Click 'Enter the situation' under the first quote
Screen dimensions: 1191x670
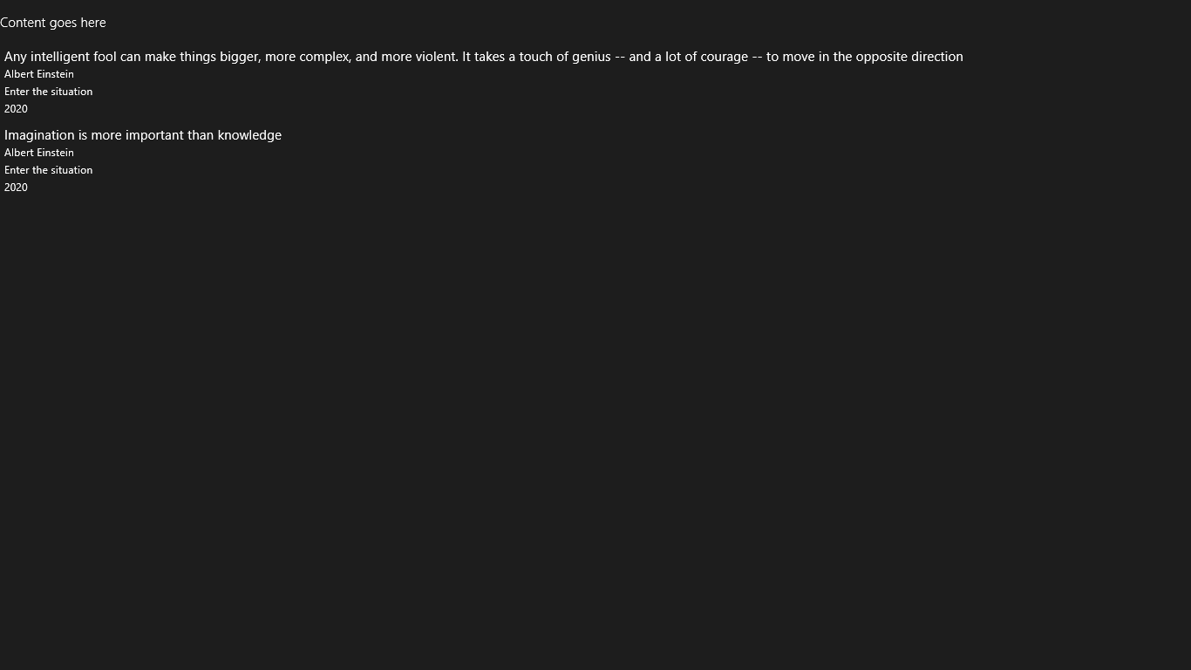(x=49, y=92)
